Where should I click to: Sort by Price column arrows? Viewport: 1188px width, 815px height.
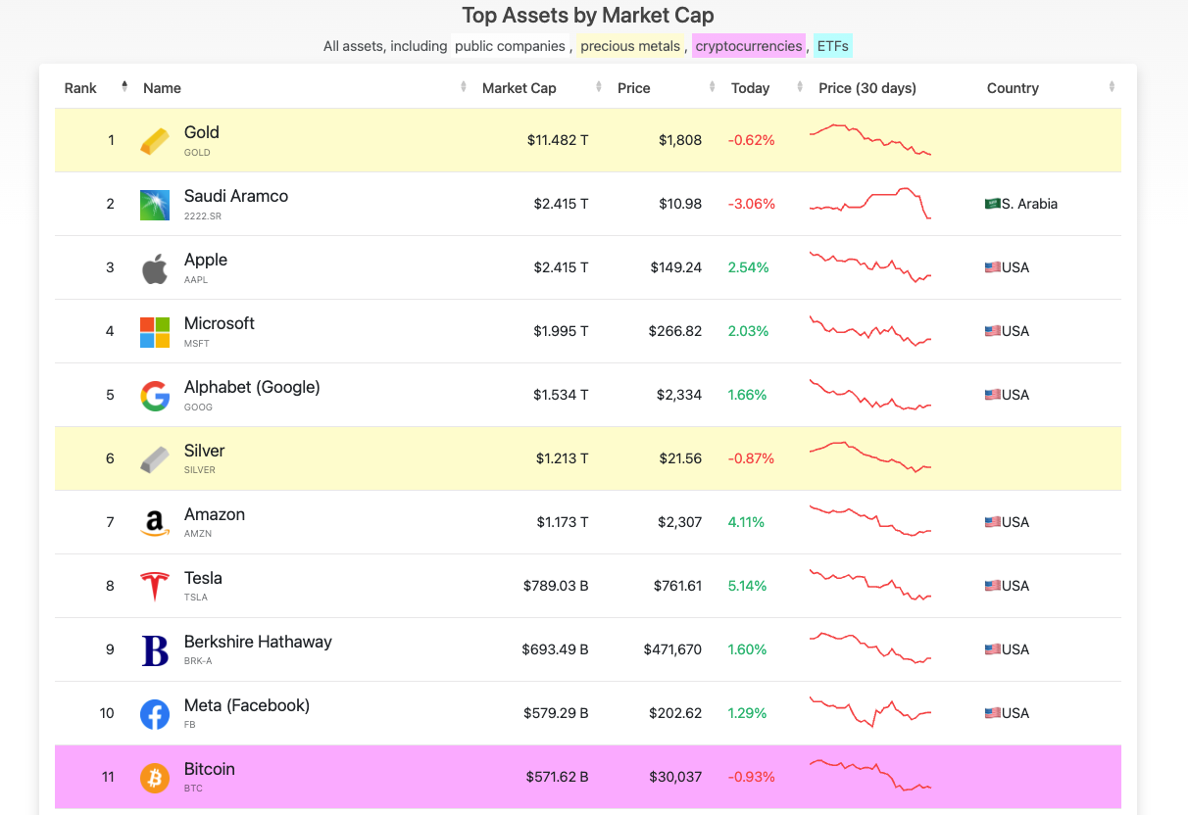tap(713, 87)
